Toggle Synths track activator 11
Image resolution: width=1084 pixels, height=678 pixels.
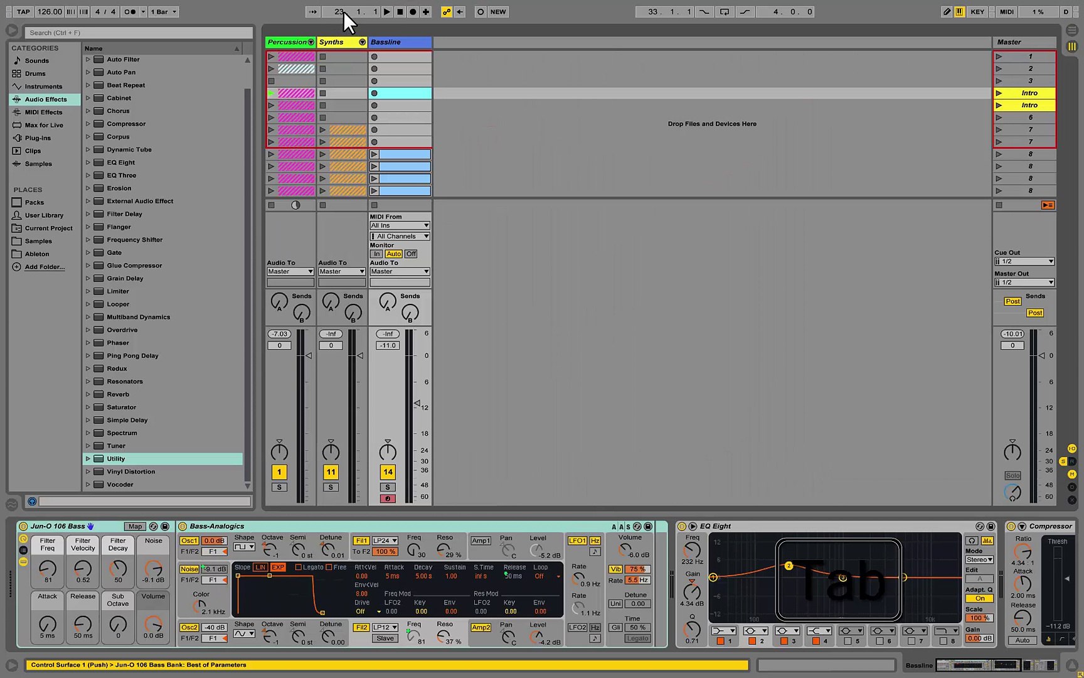tap(331, 472)
